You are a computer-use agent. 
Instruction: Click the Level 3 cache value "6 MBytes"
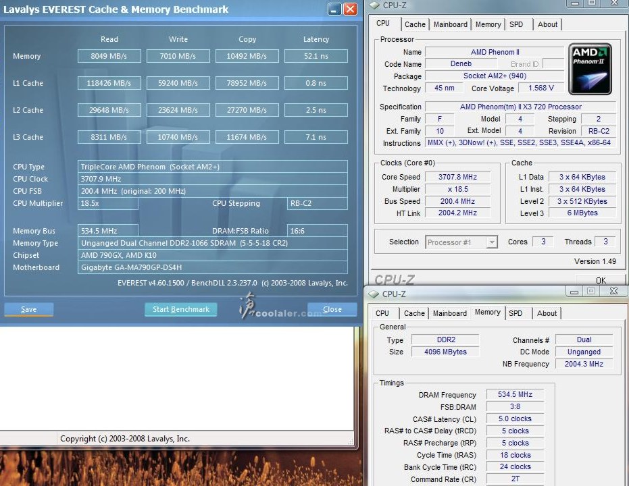pos(582,213)
